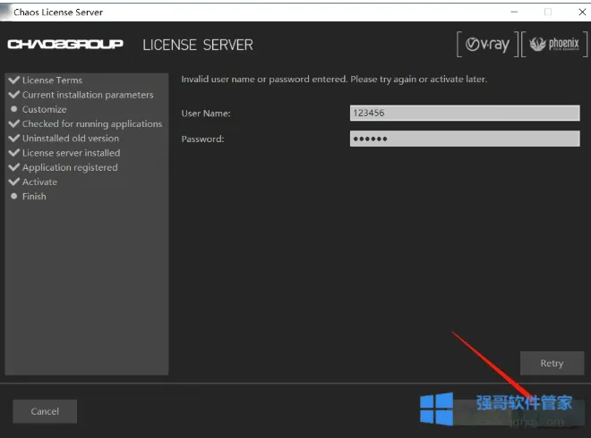Click the Retry button
The width and height of the screenshot is (591, 438).
552,363
